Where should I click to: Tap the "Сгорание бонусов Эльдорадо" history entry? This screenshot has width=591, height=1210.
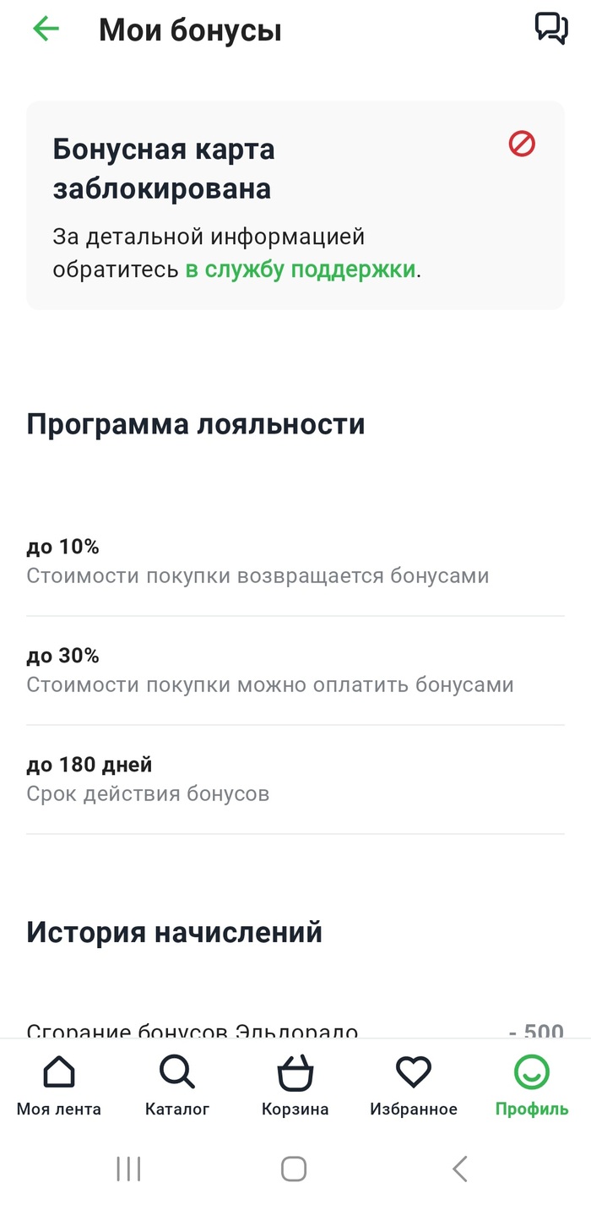point(192,1029)
